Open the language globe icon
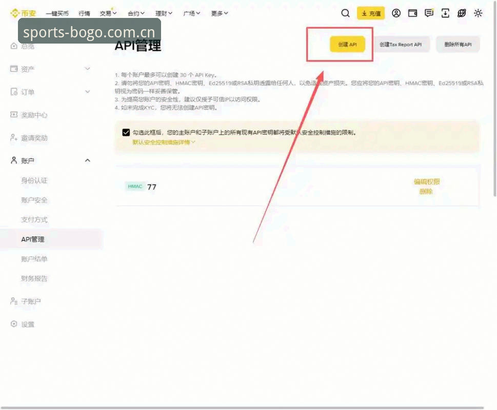Viewport: 497px width, 410px height. pyautogui.click(x=462, y=13)
